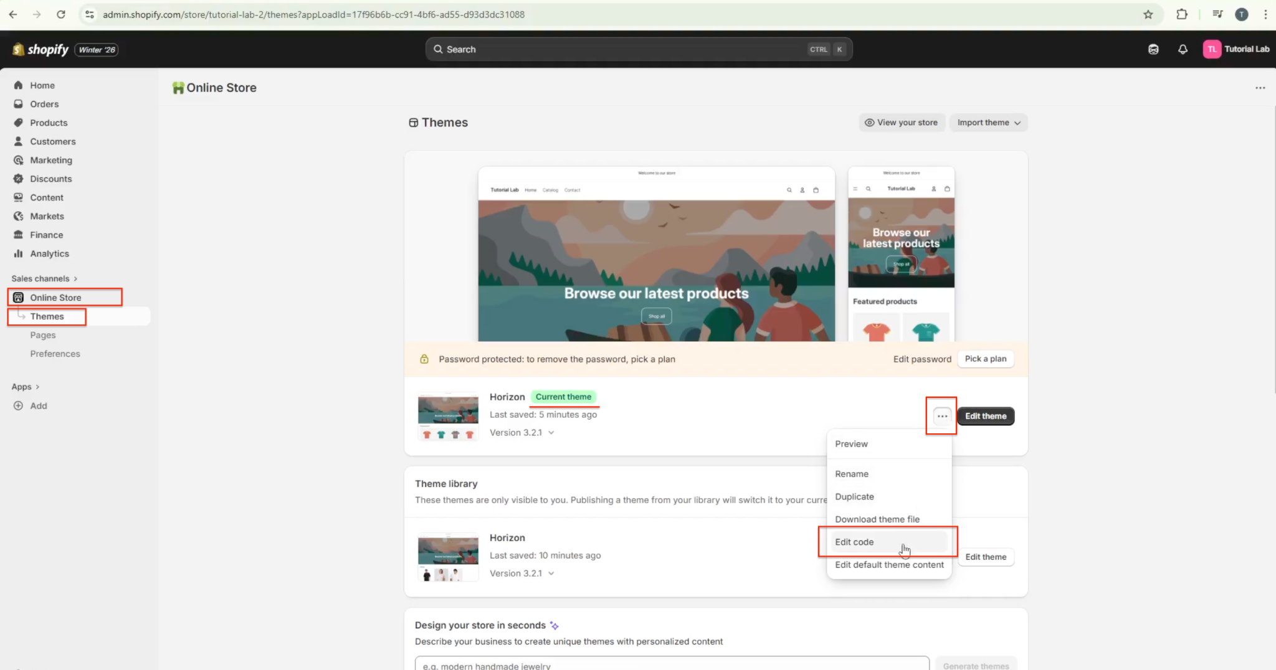The height and width of the screenshot is (670, 1276).
Task: Open the Content section
Action: click(47, 197)
